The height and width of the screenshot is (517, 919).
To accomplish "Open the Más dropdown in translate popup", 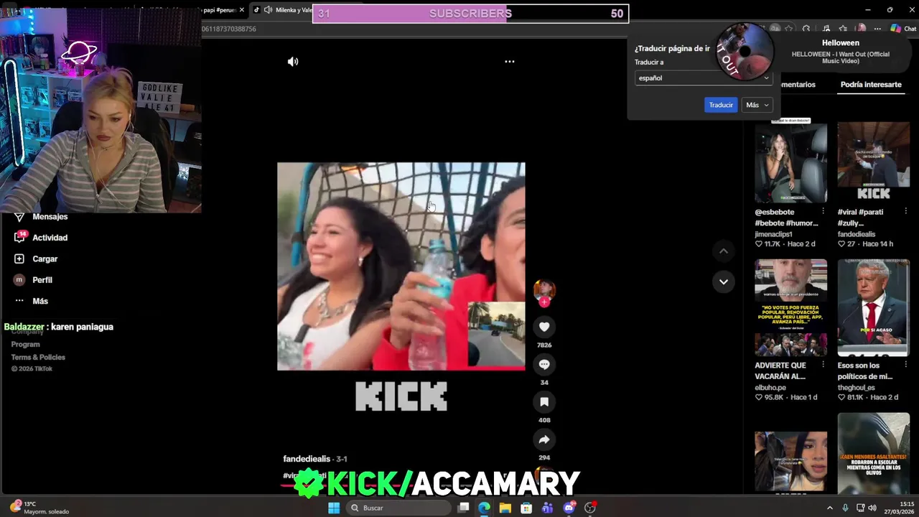I will tap(757, 105).
